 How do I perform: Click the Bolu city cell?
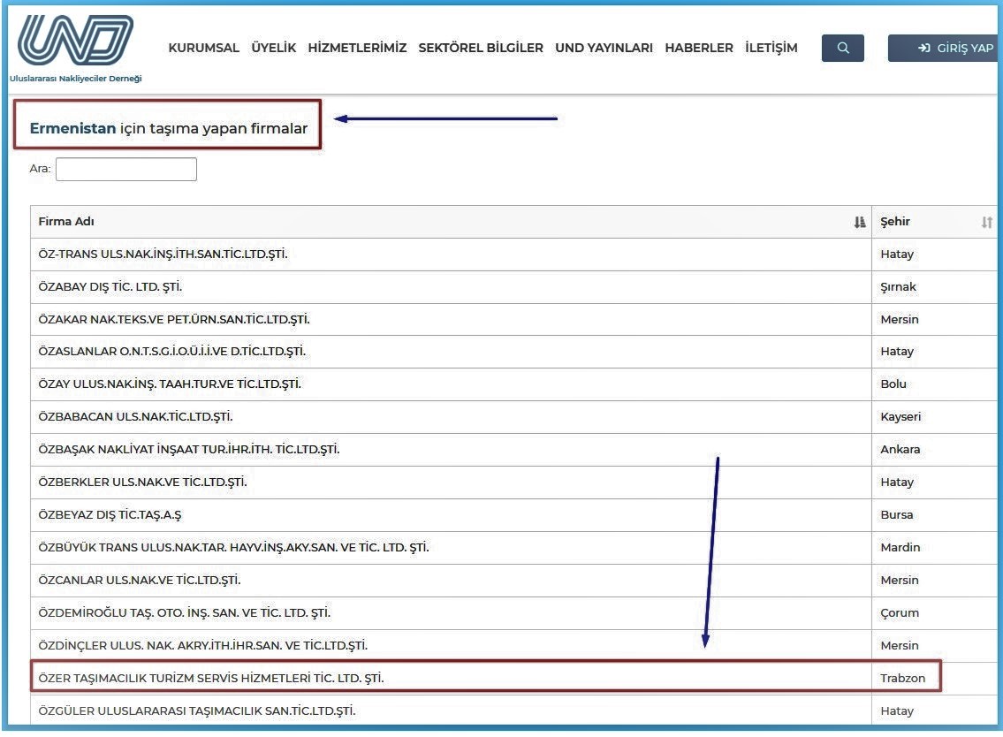coord(935,384)
